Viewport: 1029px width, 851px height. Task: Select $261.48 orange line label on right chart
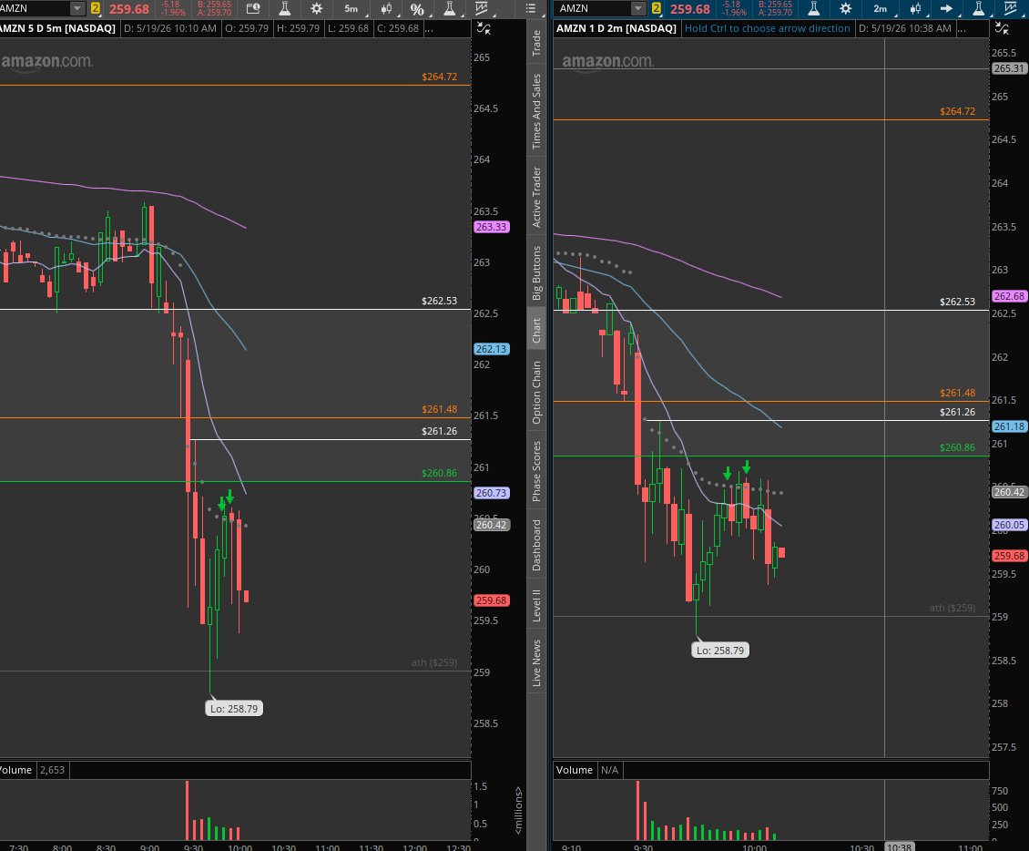coord(957,393)
